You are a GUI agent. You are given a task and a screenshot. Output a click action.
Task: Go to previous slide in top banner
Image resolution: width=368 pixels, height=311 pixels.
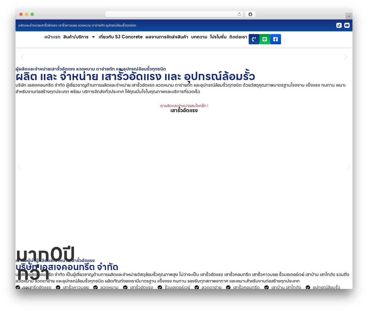click(22, 57)
